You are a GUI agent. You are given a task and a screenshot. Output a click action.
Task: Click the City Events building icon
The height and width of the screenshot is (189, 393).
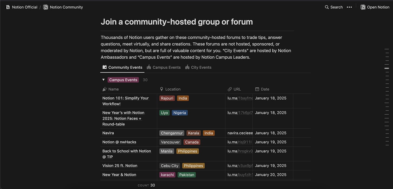[x=187, y=67]
